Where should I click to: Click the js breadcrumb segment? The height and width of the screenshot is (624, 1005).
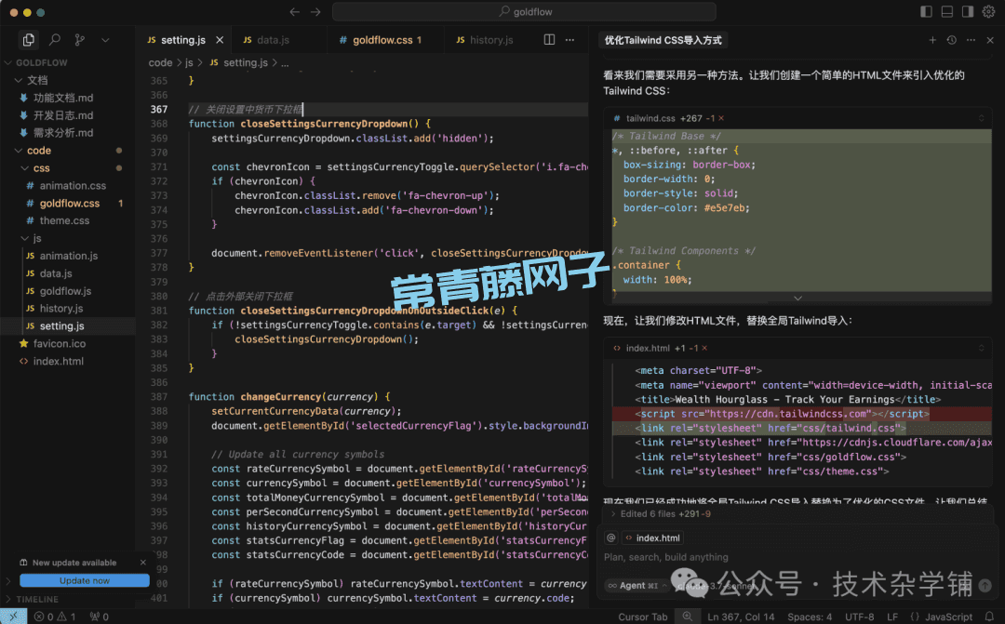[x=189, y=63]
